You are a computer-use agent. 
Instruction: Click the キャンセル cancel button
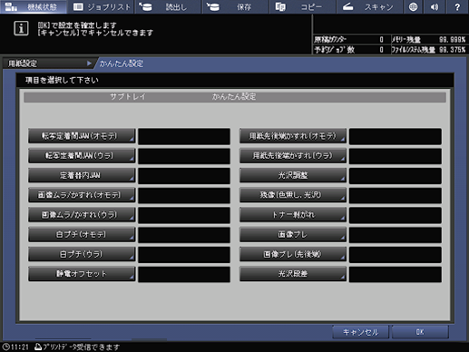coord(360,332)
